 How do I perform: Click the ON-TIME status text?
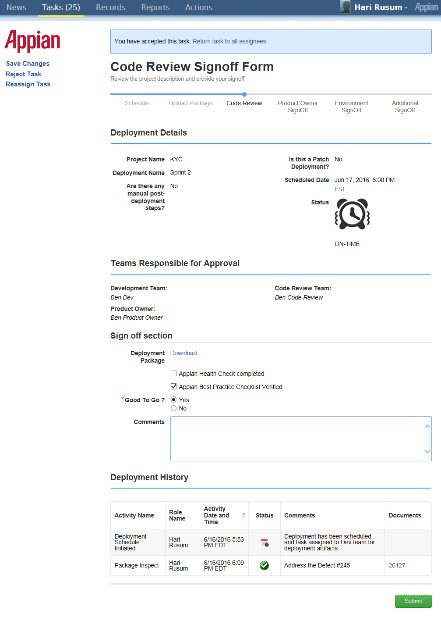[x=347, y=244]
